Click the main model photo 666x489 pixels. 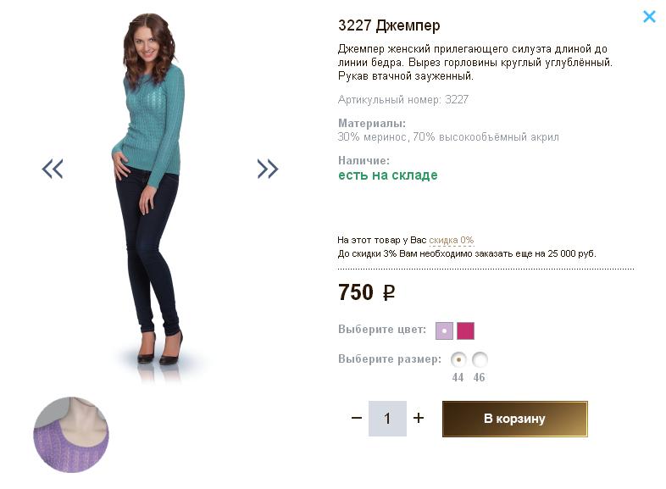(151, 186)
